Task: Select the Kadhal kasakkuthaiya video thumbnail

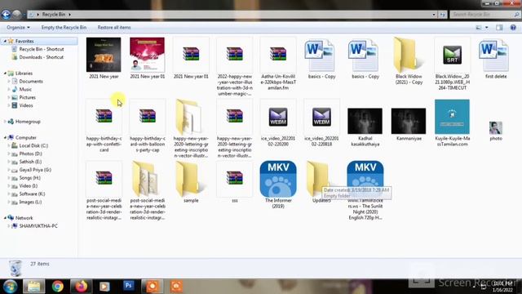Action: click(x=365, y=121)
